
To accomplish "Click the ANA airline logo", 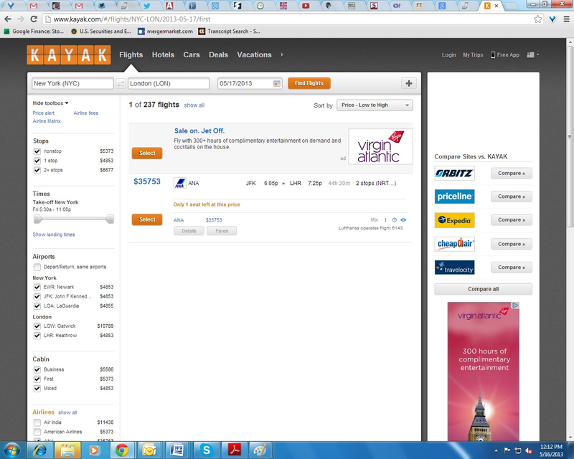I will click(x=180, y=183).
